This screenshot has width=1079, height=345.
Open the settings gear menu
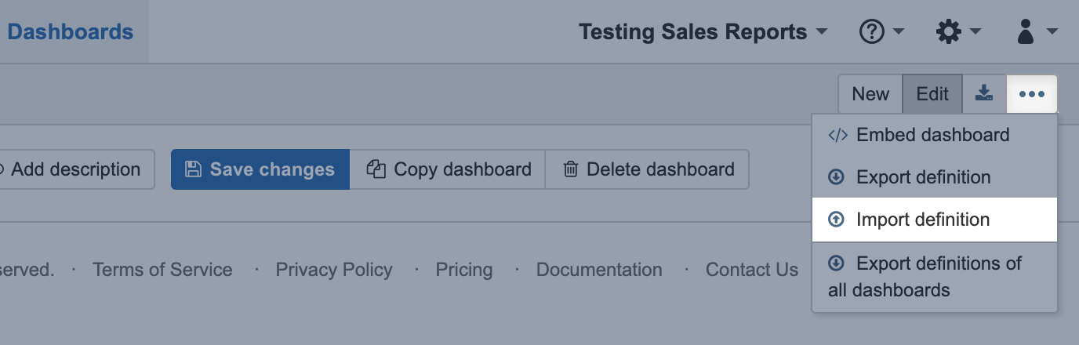click(x=958, y=32)
